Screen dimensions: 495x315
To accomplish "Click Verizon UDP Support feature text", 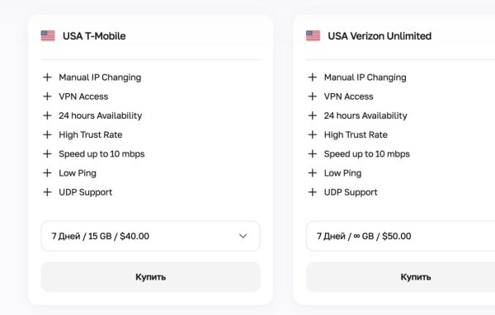I will coord(351,192).
